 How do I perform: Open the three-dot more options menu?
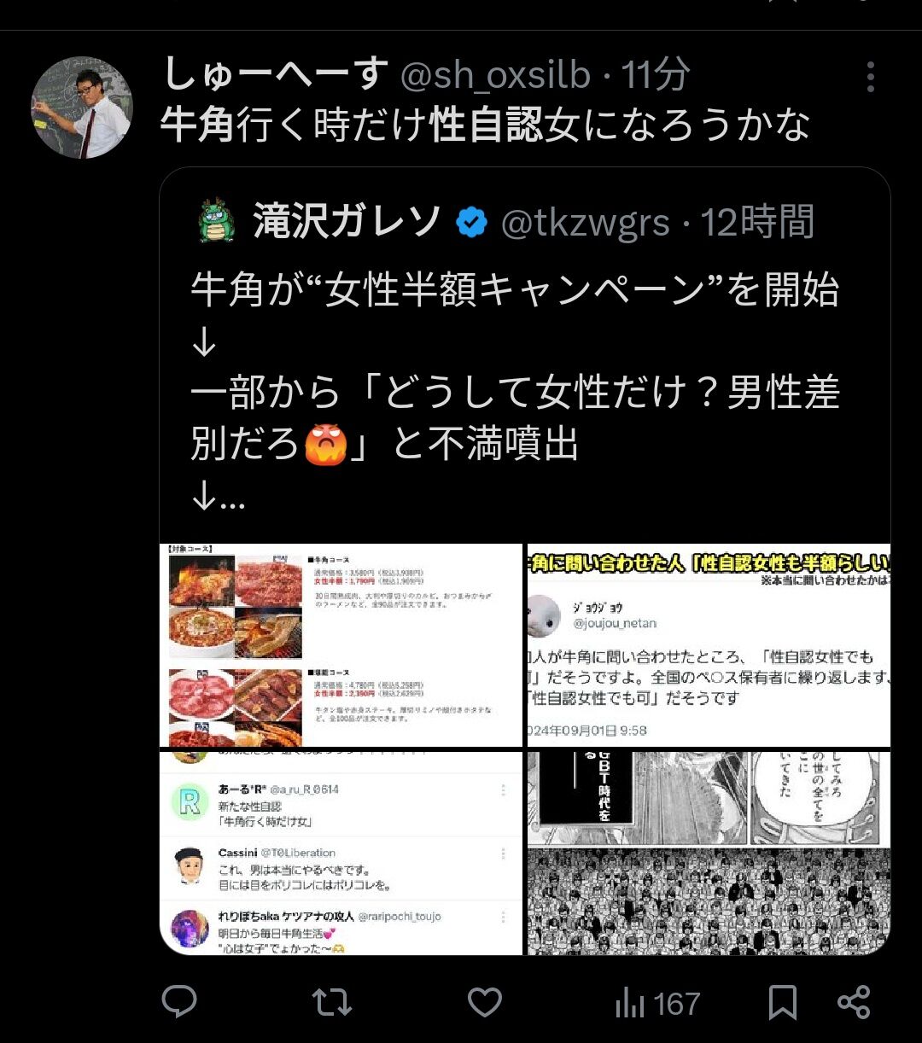click(870, 77)
